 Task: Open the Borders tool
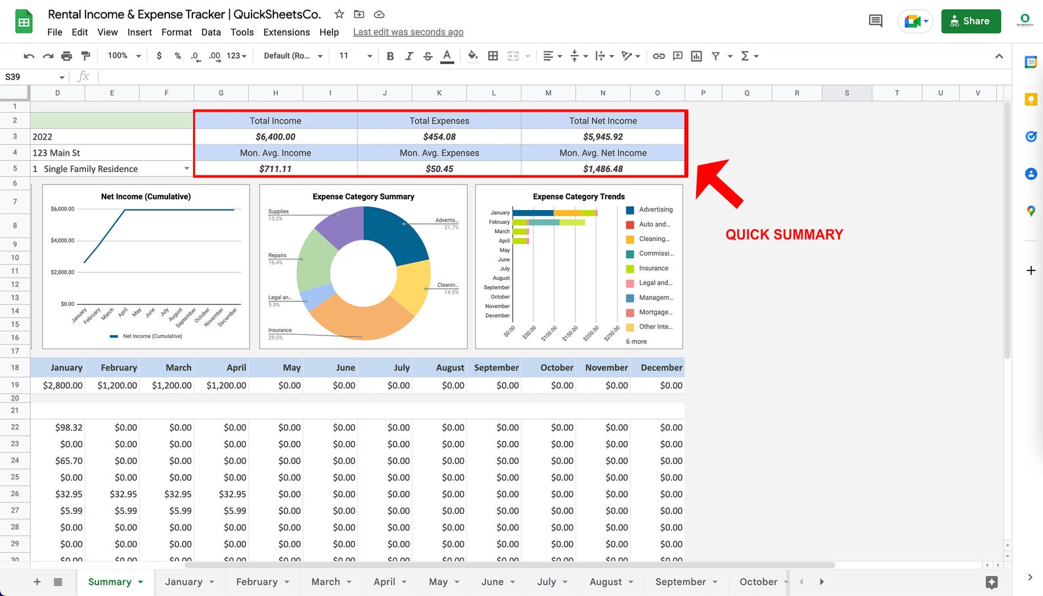click(x=493, y=56)
